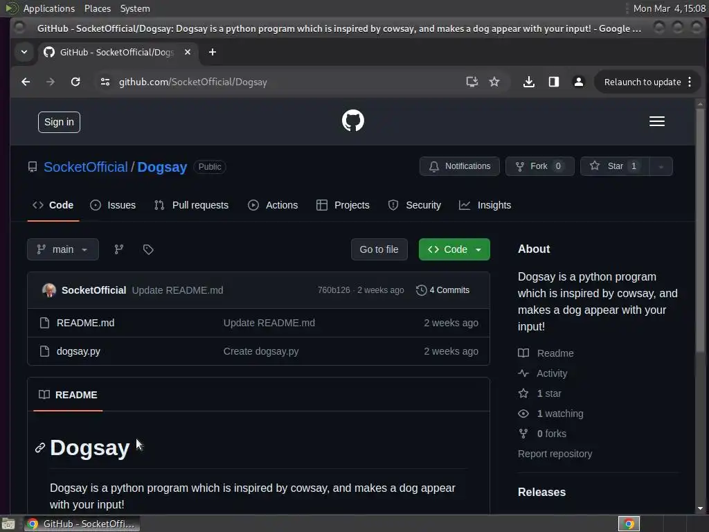This screenshot has height=532, width=709.
Task: Click Update README.md commit message in header
Action: [177, 290]
